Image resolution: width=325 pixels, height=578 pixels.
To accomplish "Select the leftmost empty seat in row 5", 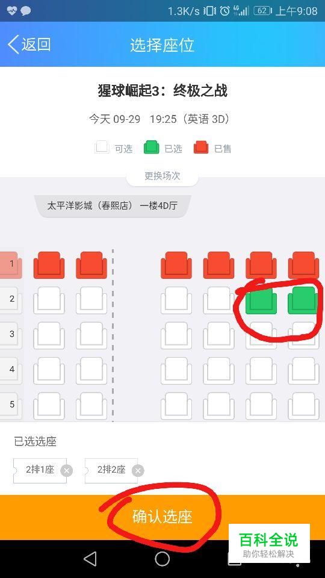I will (49, 406).
